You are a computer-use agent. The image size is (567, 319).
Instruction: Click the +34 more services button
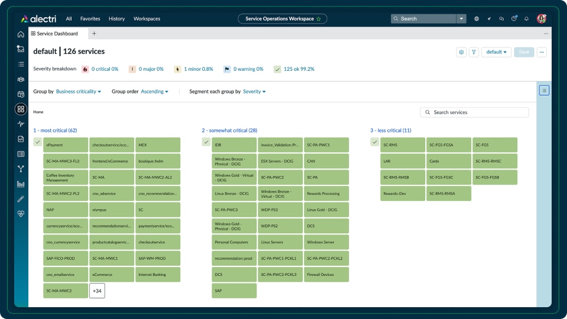97,291
